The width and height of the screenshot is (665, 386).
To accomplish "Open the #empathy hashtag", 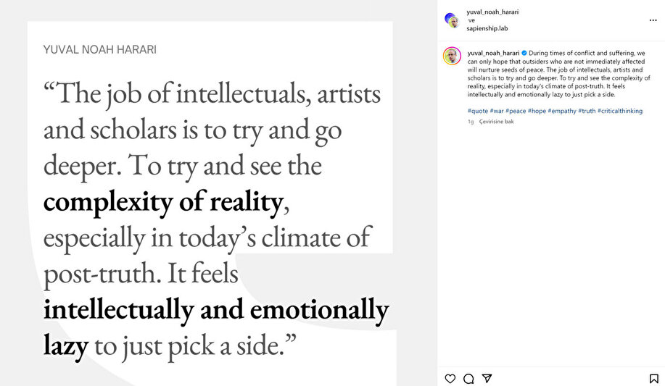I will [x=562, y=111].
